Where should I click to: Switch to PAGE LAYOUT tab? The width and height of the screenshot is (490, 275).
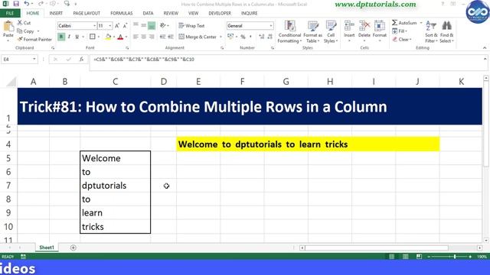[x=87, y=13]
